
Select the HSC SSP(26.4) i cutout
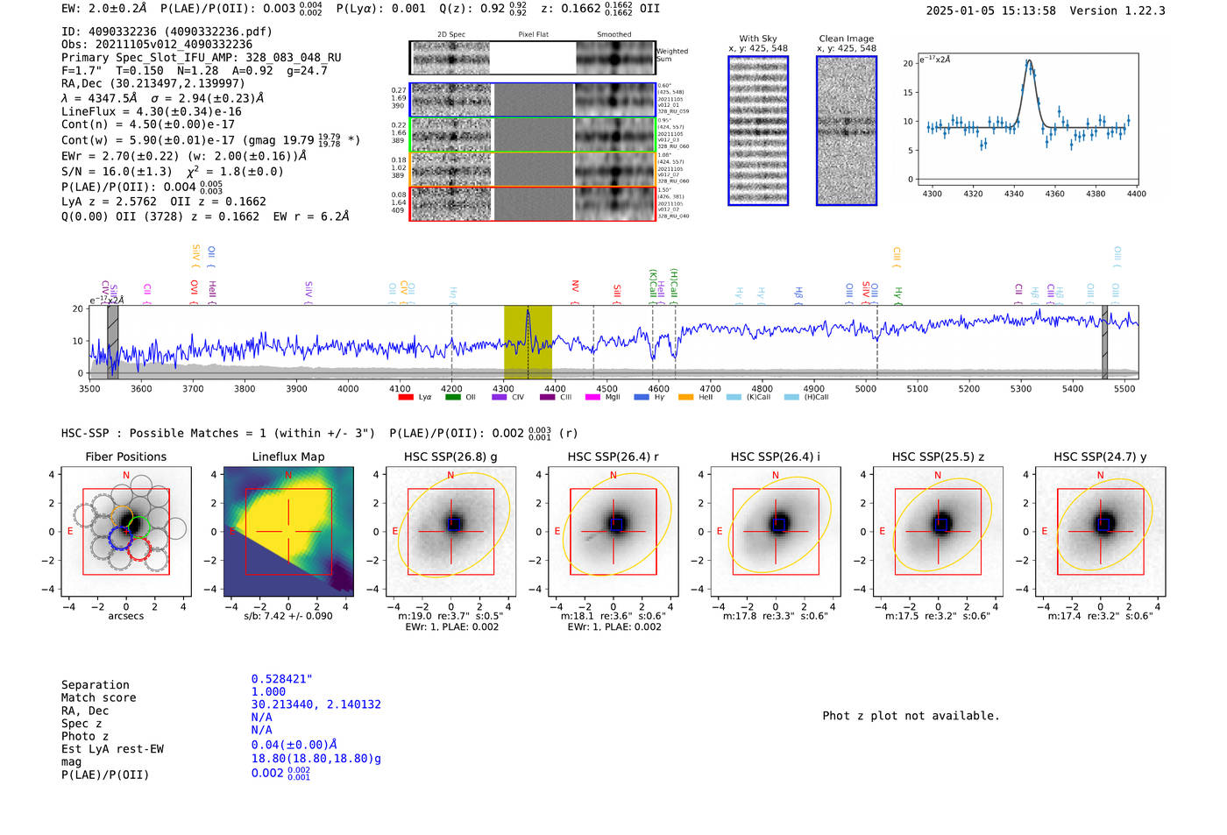pyautogui.click(x=775, y=532)
